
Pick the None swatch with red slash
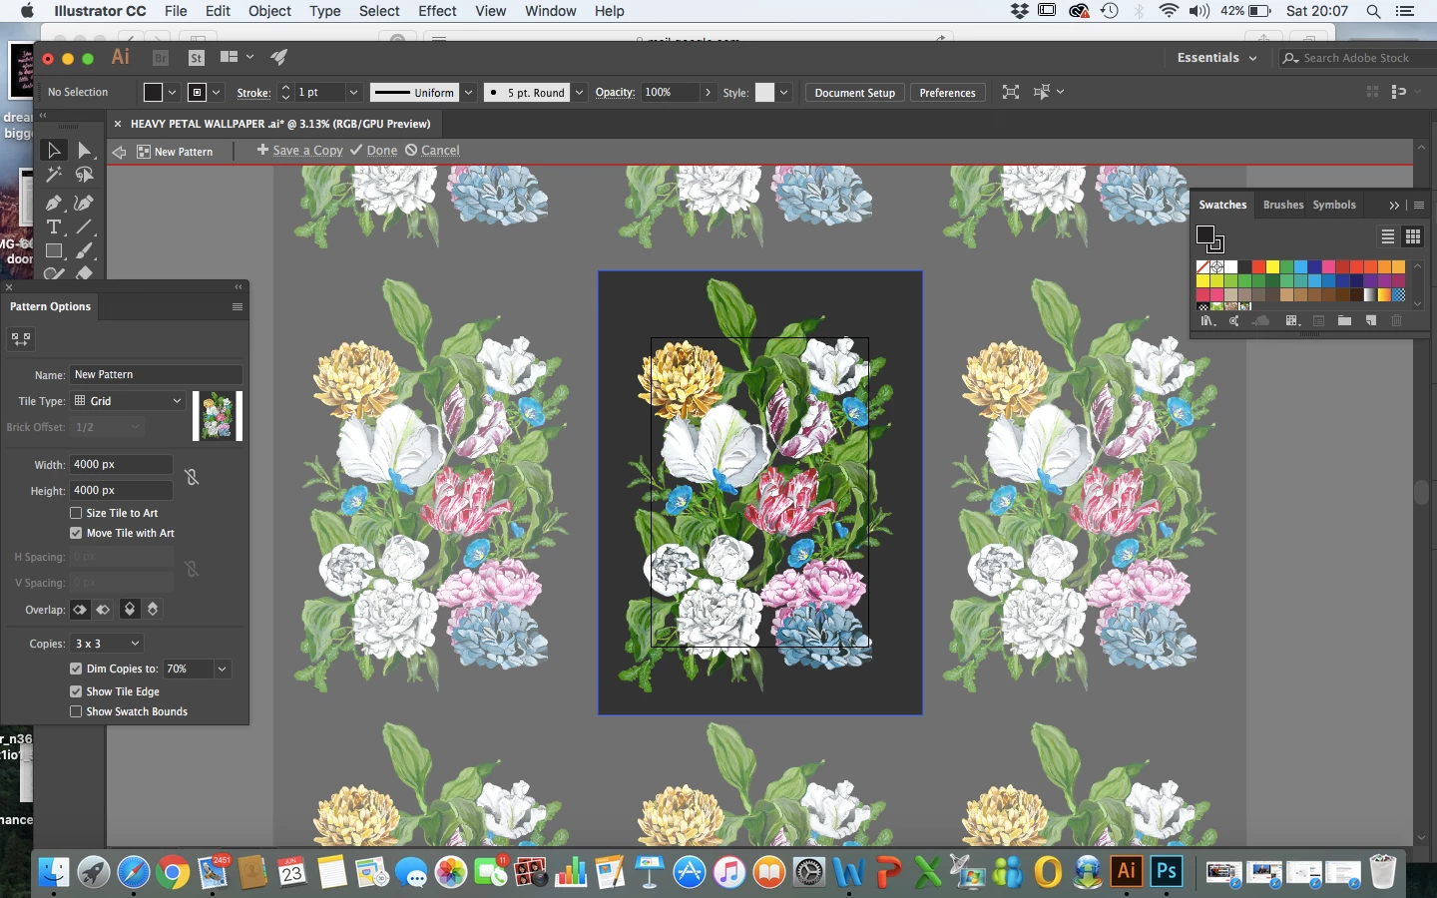1203,267
